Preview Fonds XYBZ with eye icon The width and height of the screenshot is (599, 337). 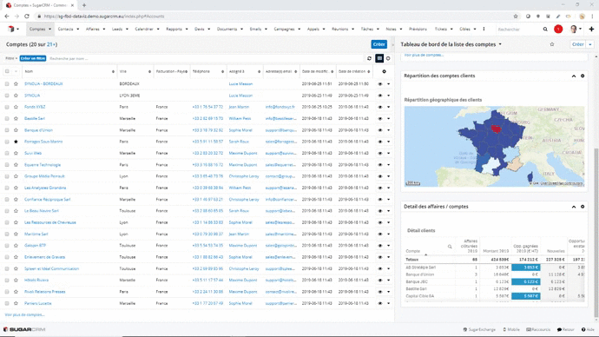[x=380, y=107]
